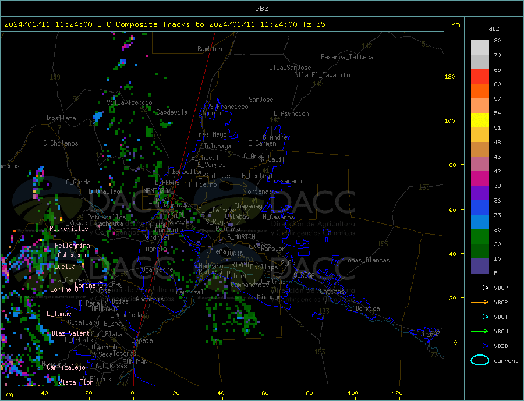Click the Cabecedo map label
Viewport: 524px width, 401px height.
pyautogui.click(x=72, y=255)
